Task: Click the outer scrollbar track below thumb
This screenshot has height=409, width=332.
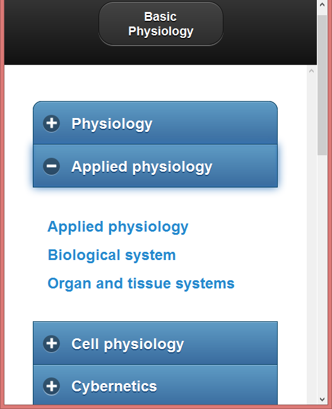Action: (x=322, y=275)
